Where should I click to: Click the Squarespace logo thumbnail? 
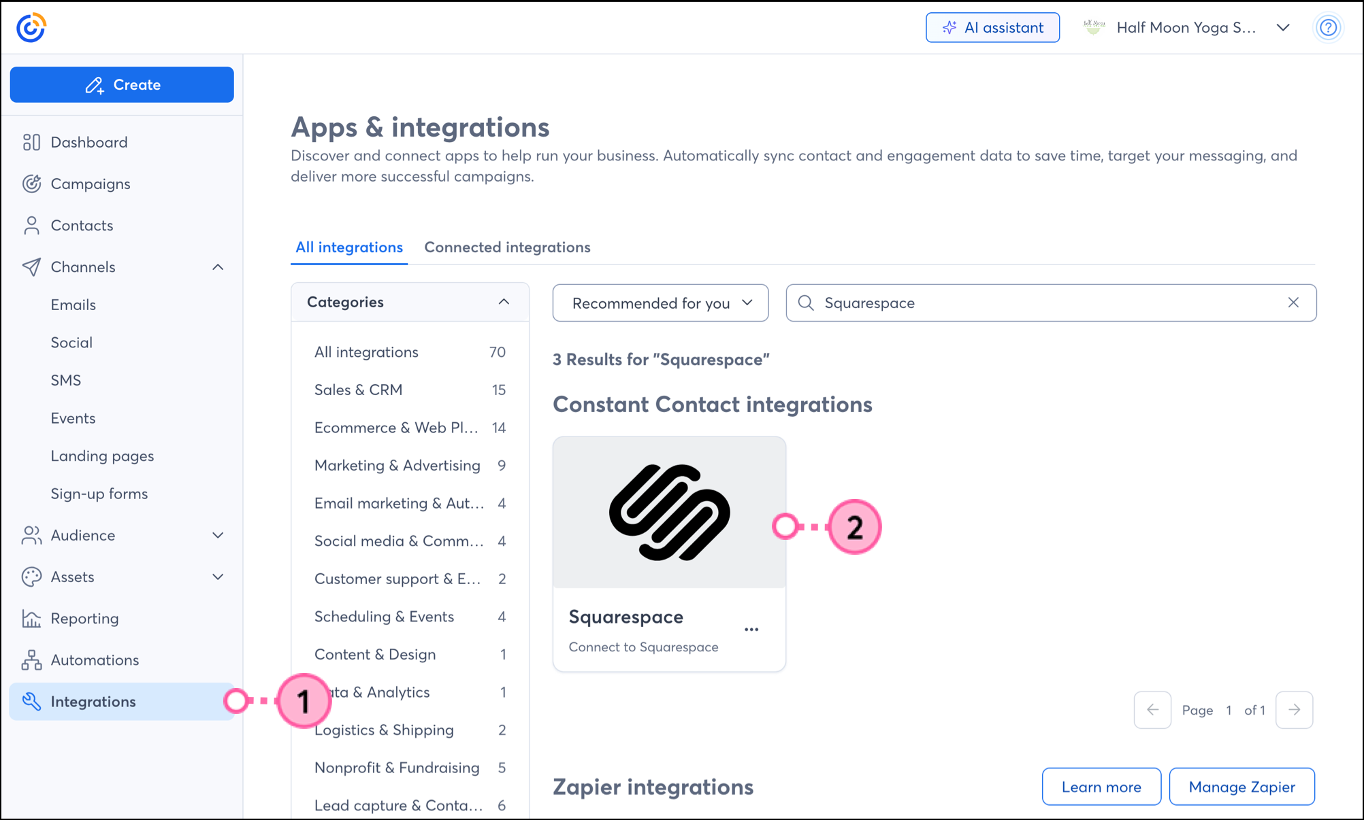tap(669, 513)
